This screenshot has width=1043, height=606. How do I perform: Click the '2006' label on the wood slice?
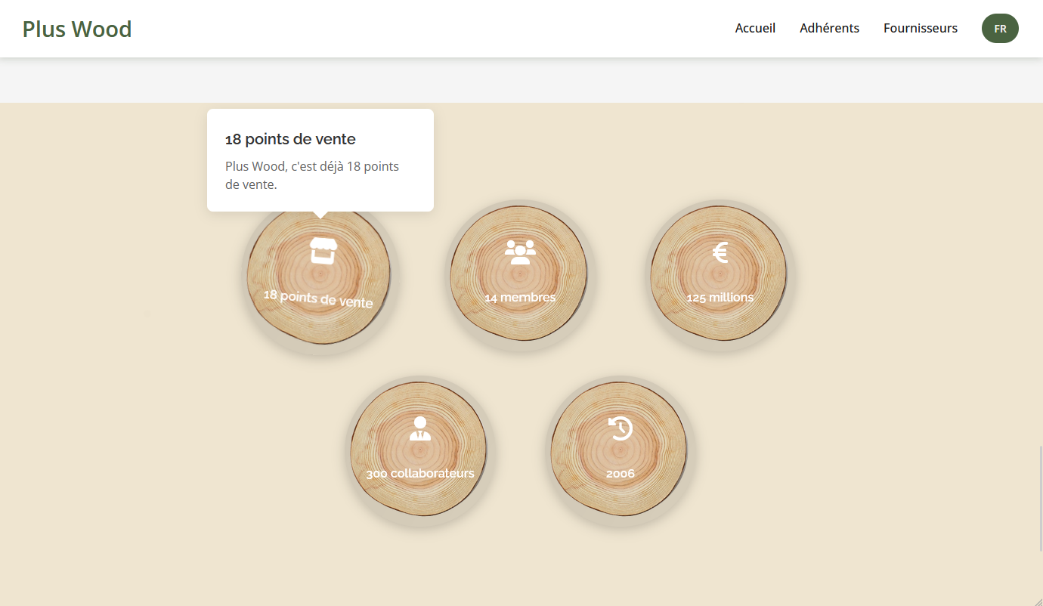620,474
